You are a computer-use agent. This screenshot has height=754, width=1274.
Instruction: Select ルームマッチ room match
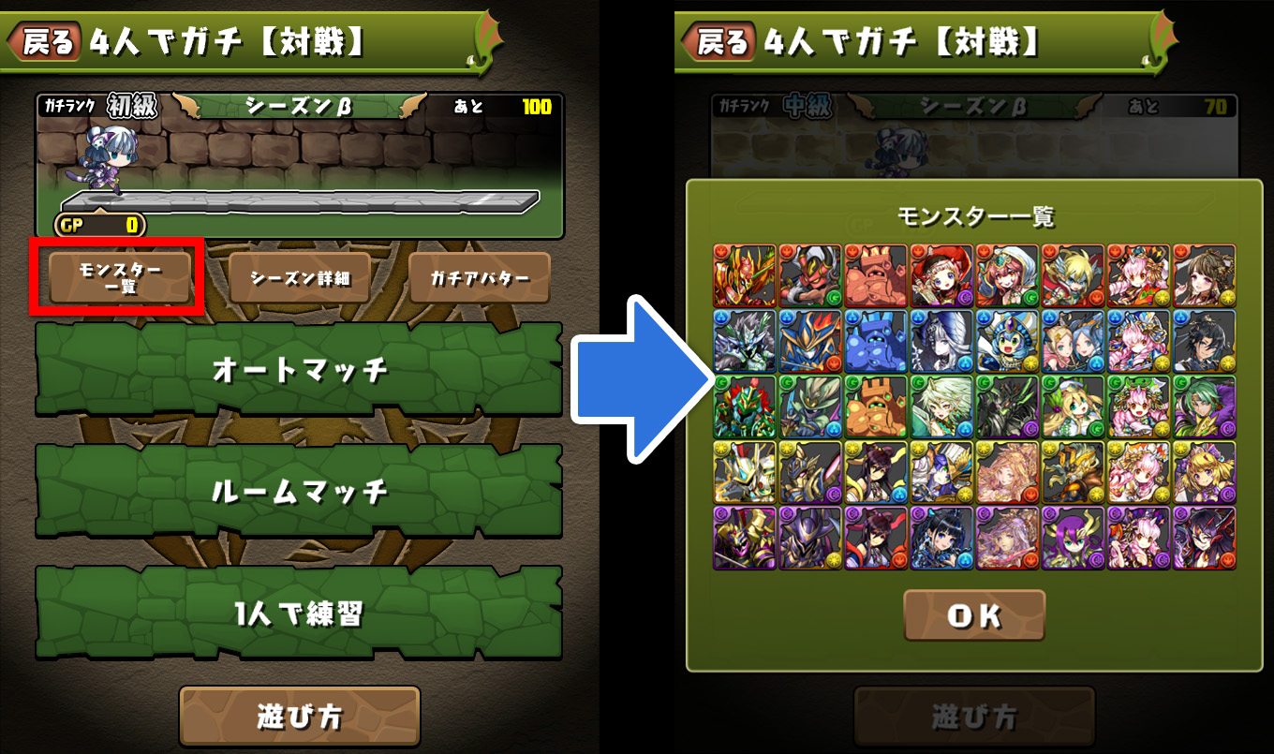299,491
